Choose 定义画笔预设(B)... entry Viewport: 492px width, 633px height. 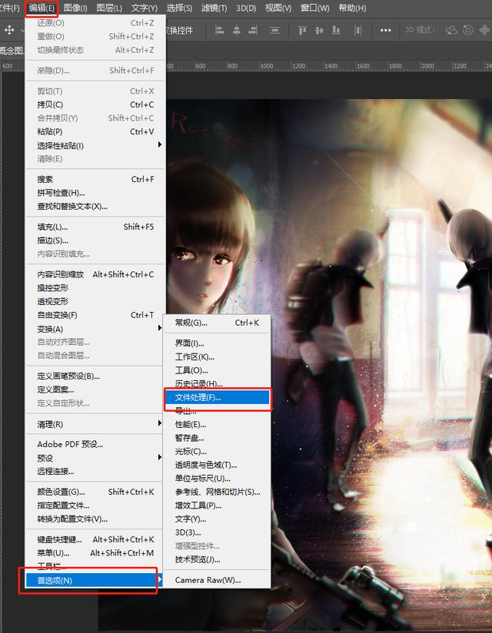click(95, 376)
